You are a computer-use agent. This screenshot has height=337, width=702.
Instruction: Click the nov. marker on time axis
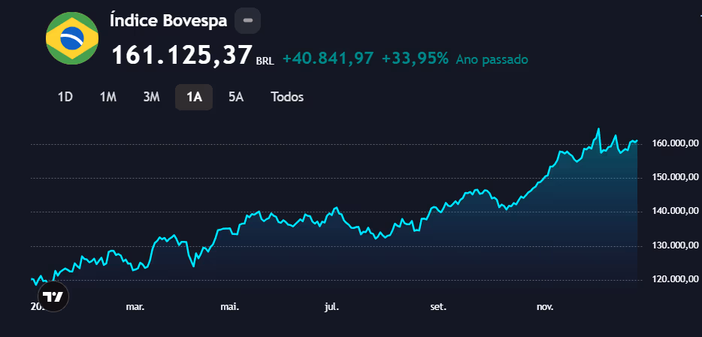tap(546, 307)
